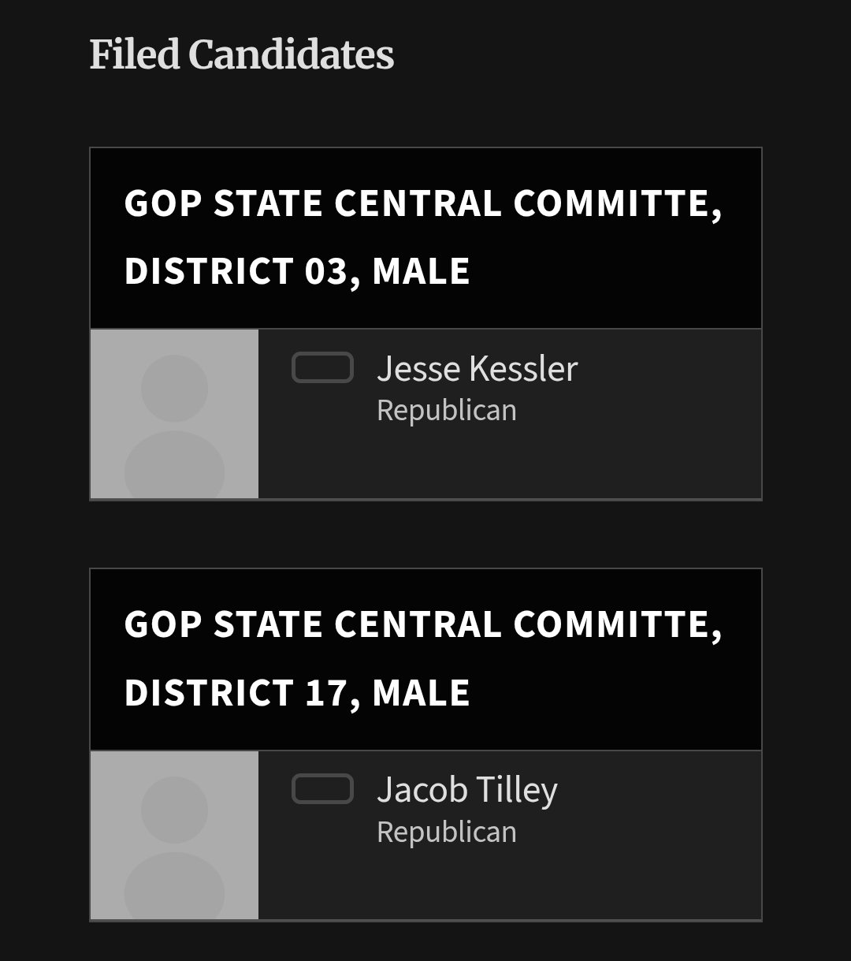Click Jesse Kessler's placeholder avatar image
Viewport: 851px width, 961px height.
click(x=175, y=414)
